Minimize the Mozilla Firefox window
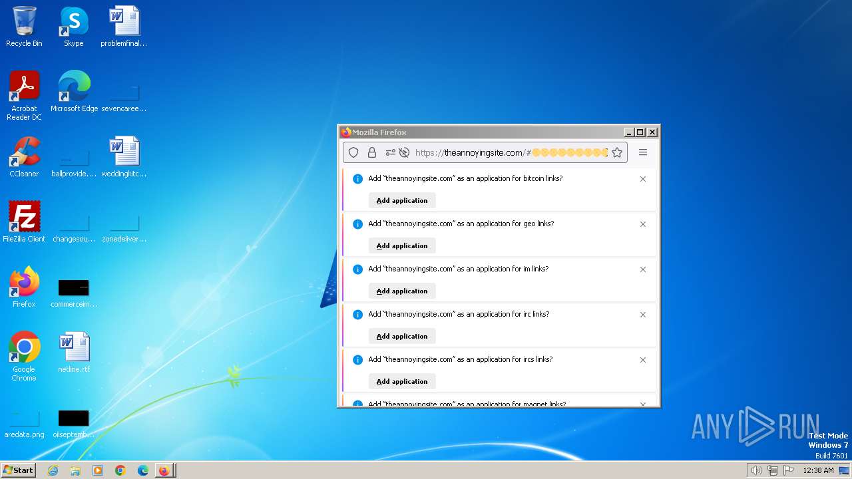 (629, 132)
